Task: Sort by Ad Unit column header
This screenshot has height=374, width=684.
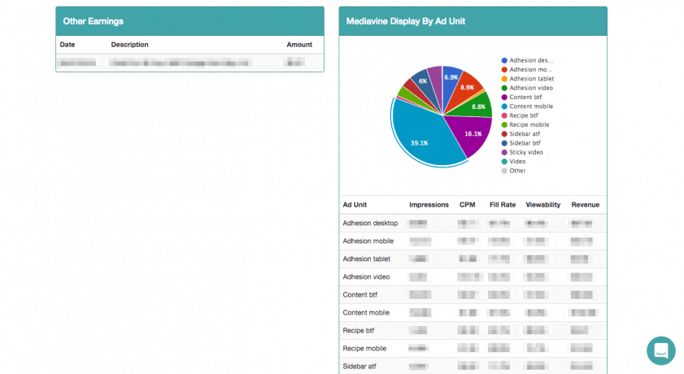Action: tap(355, 205)
